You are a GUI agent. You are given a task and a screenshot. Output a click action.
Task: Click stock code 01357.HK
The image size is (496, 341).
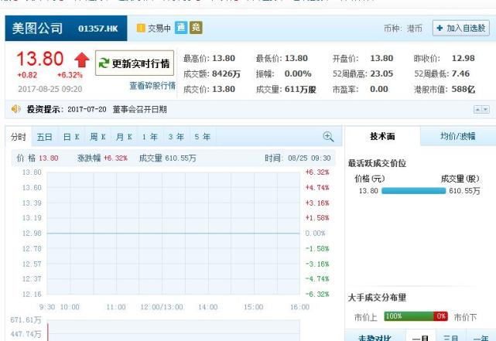98,29
